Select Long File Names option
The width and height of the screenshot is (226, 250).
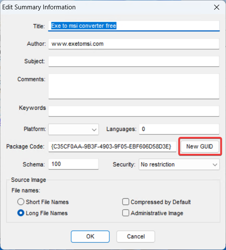tap(42, 213)
